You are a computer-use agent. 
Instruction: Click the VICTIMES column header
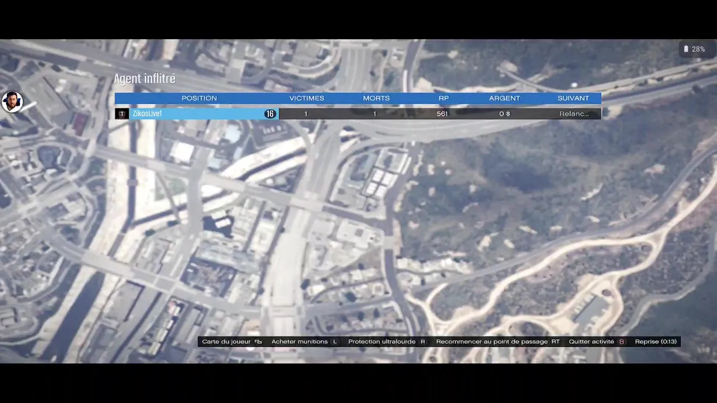click(306, 98)
